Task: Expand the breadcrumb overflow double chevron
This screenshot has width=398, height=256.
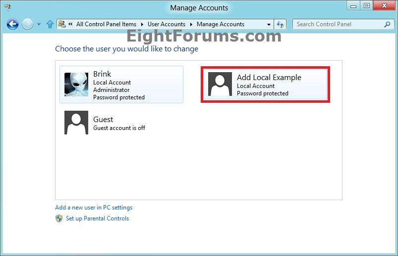Action: pos(70,24)
